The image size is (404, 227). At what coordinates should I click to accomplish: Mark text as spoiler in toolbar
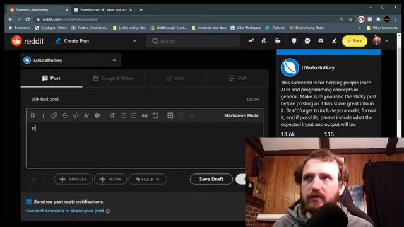click(97, 115)
